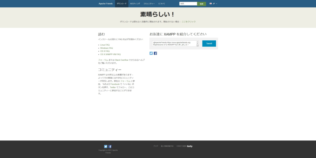This screenshot has width=316, height=158.
Task: Click the 素晴らしい！ heading
Action: coord(157,14)
